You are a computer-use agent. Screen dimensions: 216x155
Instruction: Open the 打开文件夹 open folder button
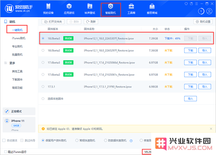53,22
